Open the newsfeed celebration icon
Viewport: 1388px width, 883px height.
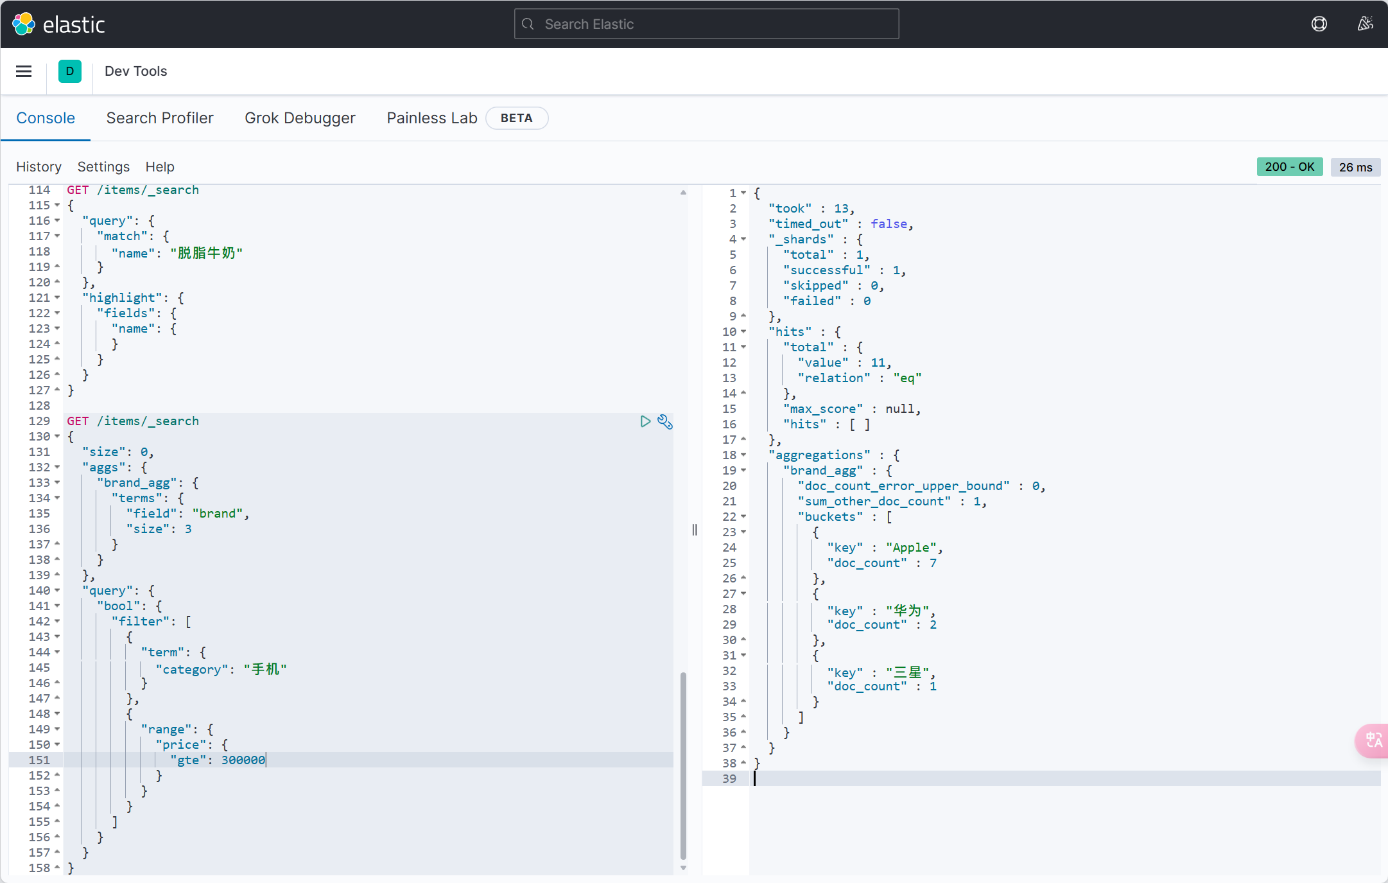1365,24
